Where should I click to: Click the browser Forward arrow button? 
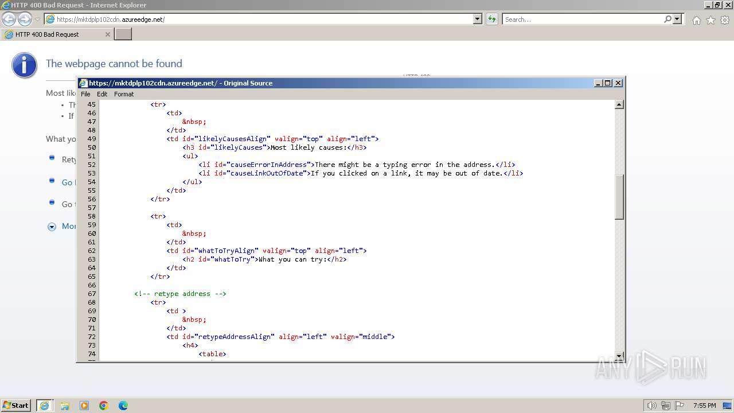(25, 20)
